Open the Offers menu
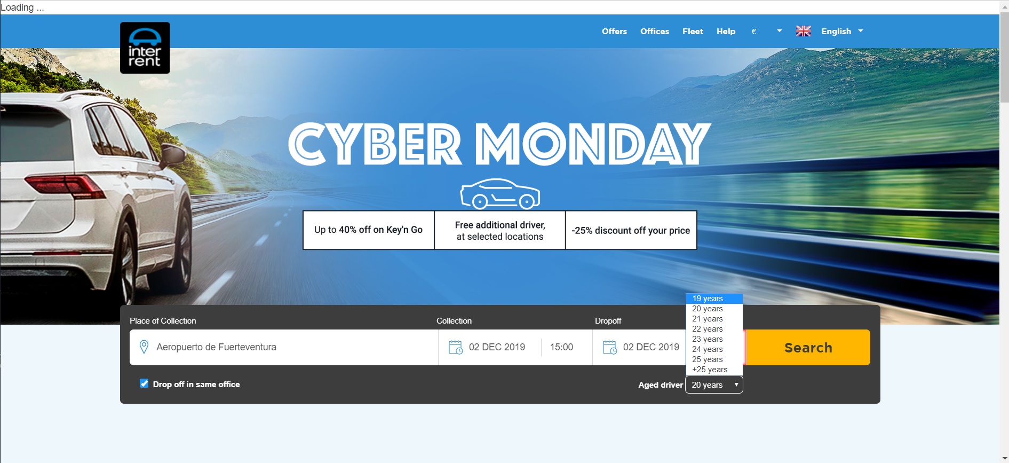Screen dimensions: 1009x463 click(x=614, y=32)
